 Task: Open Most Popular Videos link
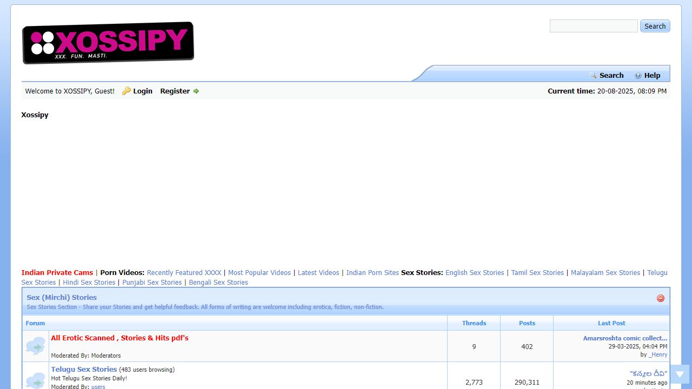(x=259, y=273)
